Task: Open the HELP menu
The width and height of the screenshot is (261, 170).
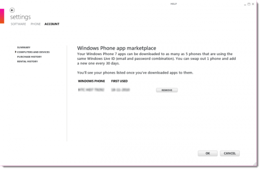Action: click(174, 4)
